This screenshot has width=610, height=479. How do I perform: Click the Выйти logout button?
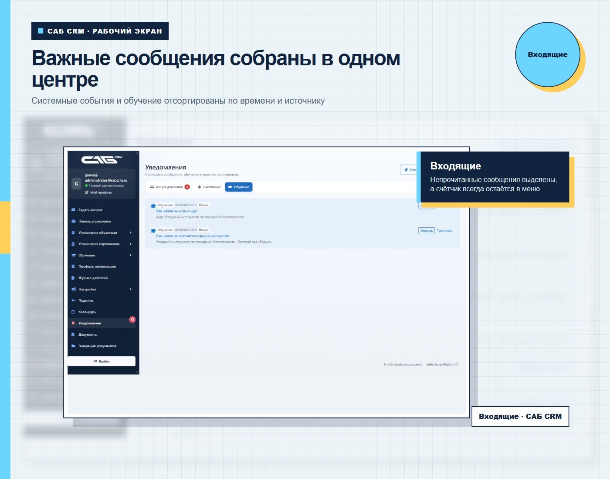pyautogui.click(x=102, y=361)
